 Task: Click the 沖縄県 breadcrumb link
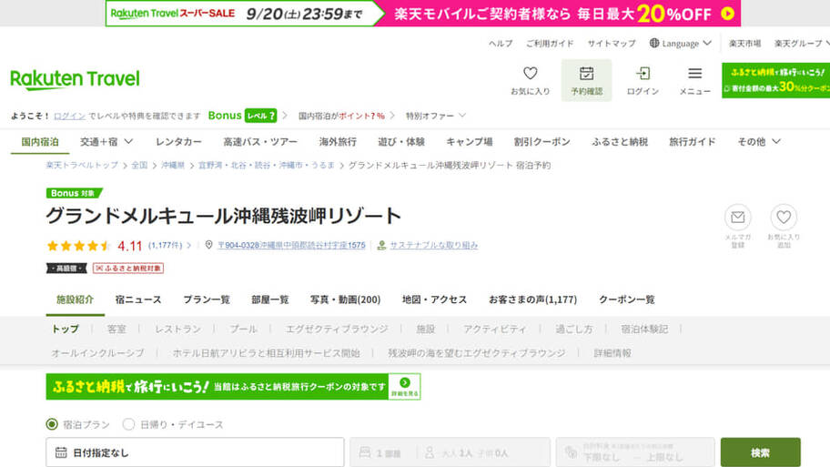173,165
